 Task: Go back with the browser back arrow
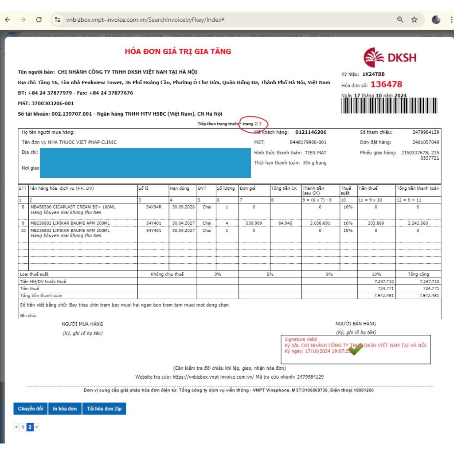tap(8, 20)
